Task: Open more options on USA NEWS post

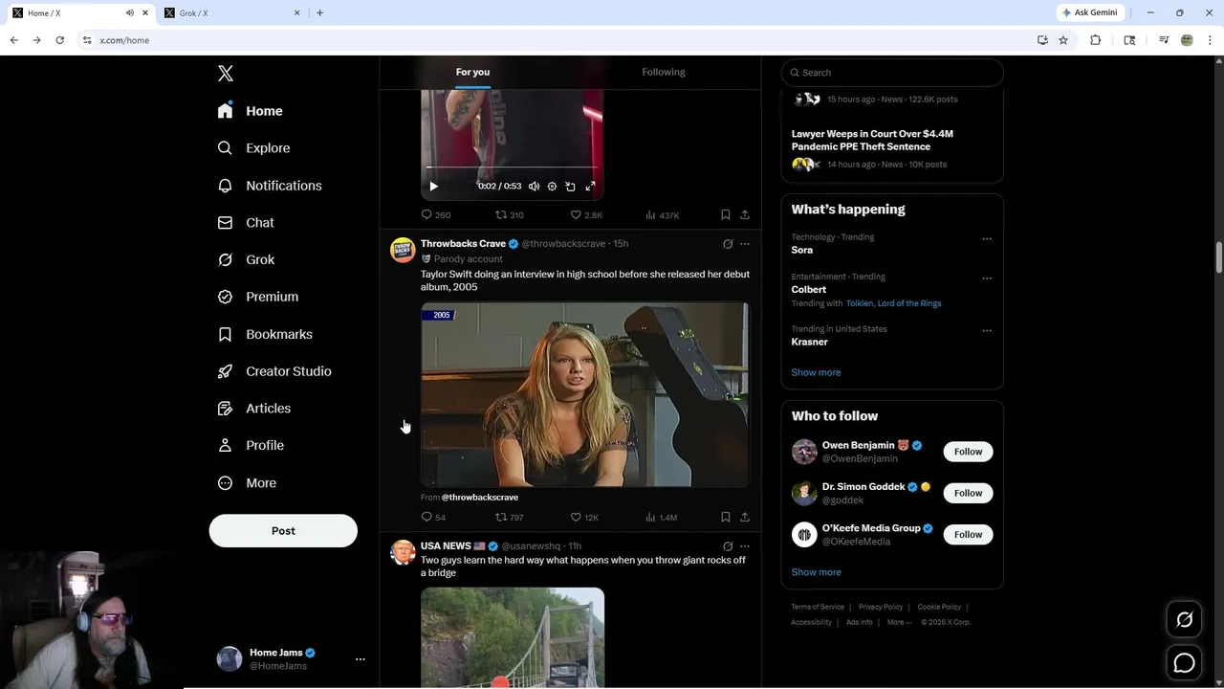Action: click(x=745, y=546)
